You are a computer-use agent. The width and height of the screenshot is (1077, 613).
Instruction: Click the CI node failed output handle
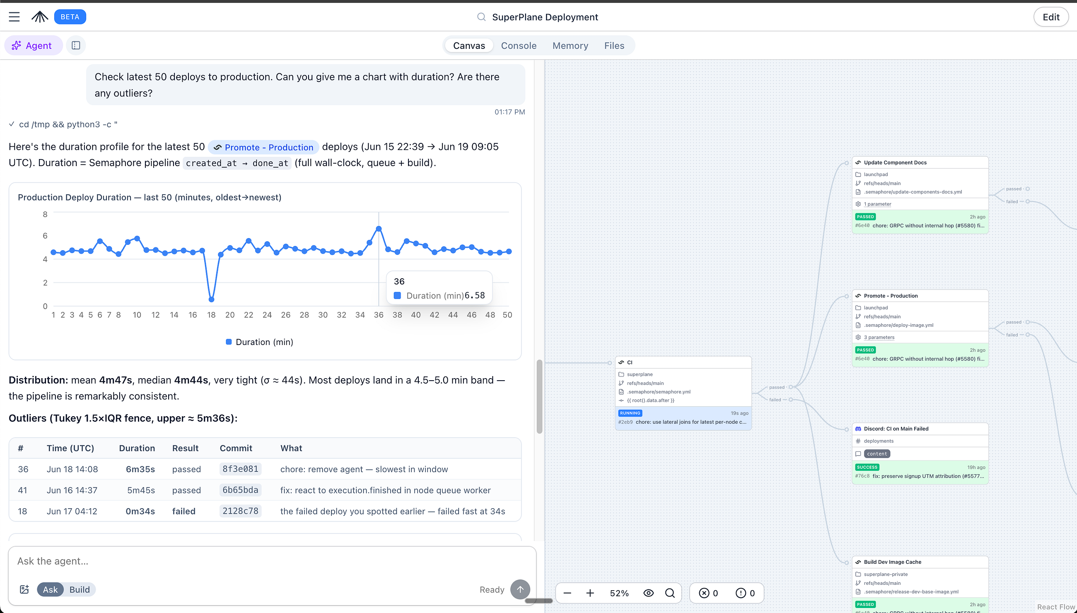(790, 400)
